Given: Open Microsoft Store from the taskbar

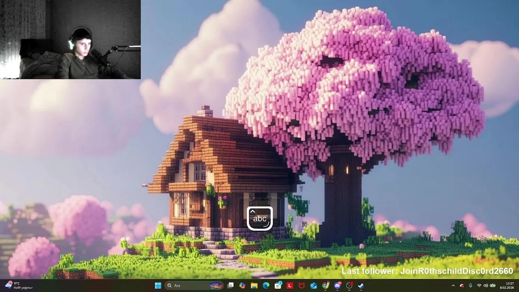Looking at the screenshot, I should tap(278, 286).
